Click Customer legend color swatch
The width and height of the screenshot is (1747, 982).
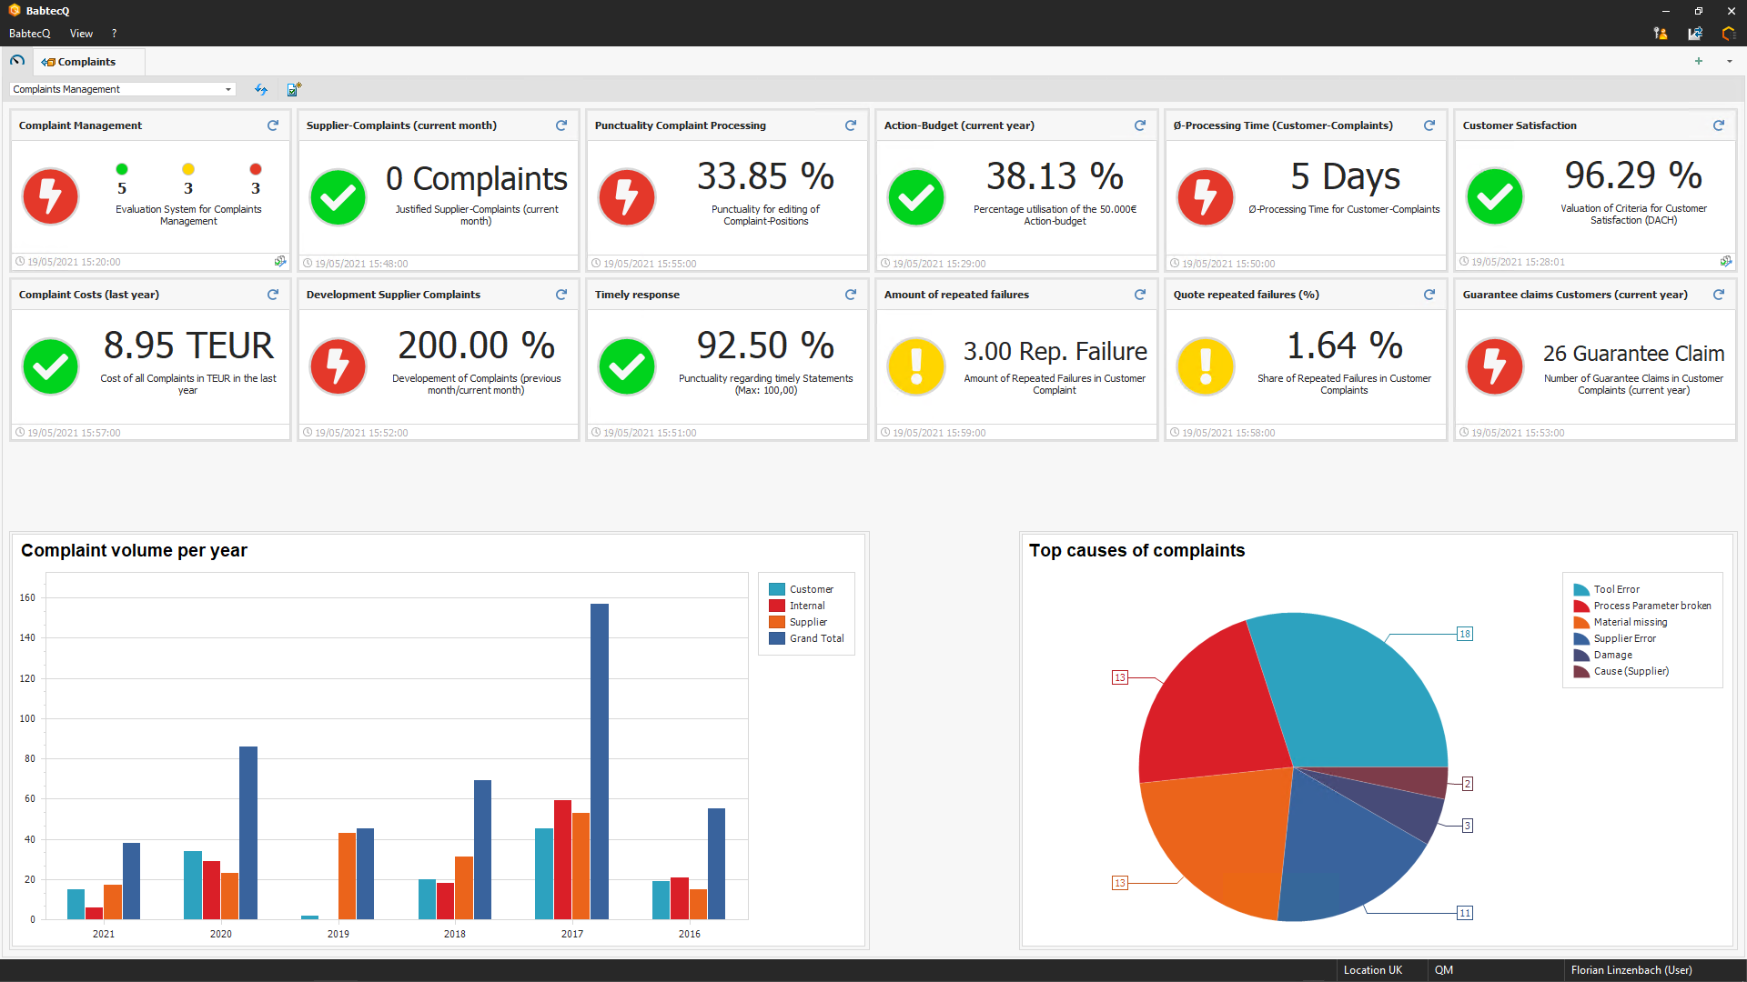(x=777, y=589)
